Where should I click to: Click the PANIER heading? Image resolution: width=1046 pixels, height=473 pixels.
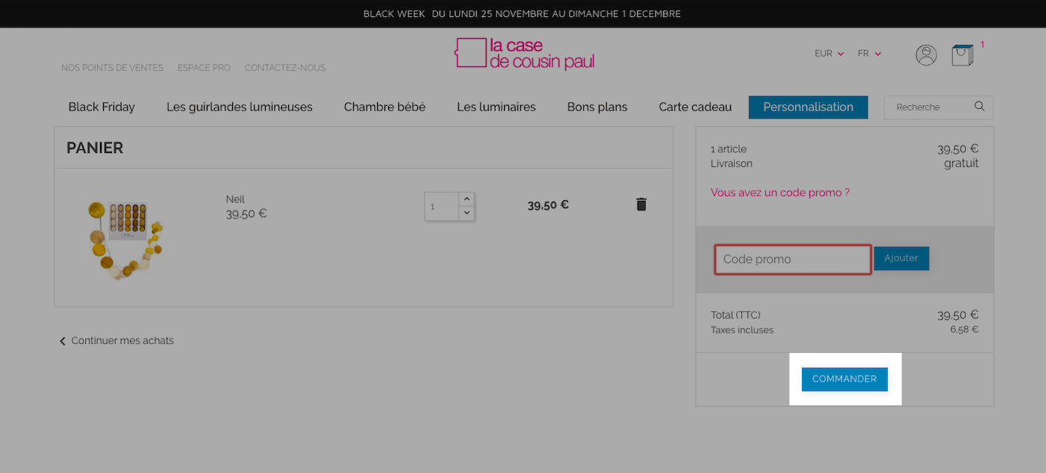95,148
